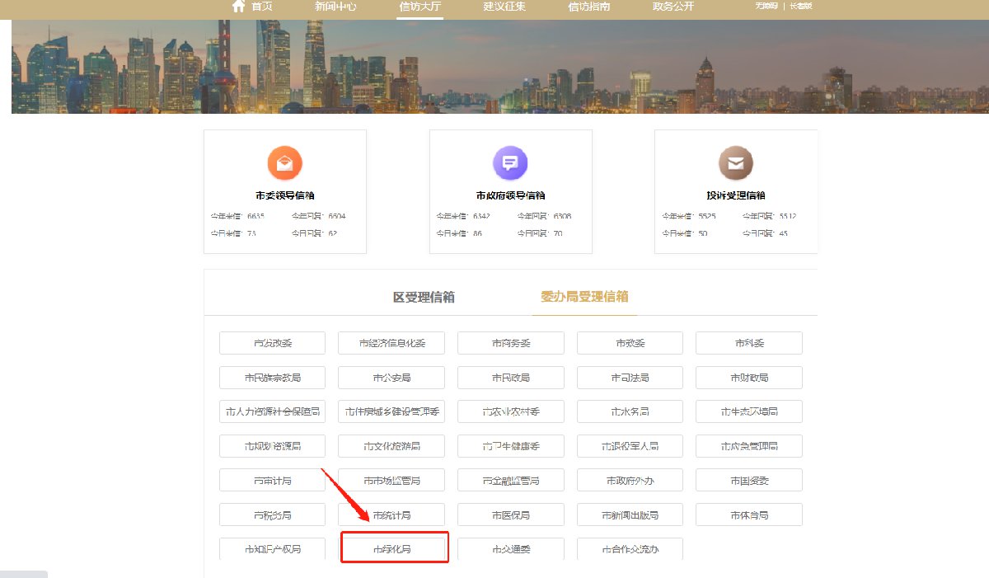Open the 市金融监管局 mailbox
989x578 pixels.
pyautogui.click(x=511, y=481)
